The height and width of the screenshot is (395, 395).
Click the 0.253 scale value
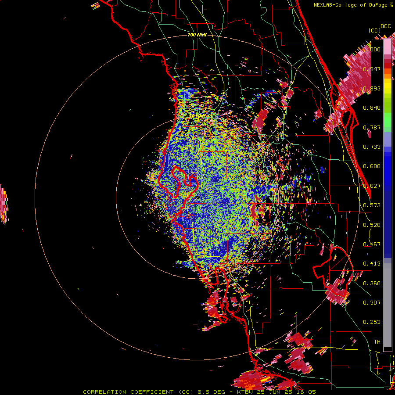click(x=372, y=322)
